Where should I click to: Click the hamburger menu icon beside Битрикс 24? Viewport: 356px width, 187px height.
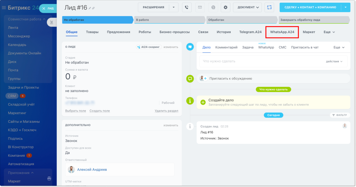pos(4,8)
